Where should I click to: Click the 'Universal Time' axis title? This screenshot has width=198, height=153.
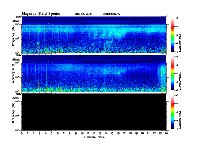pyautogui.click(x=94, y=137)
